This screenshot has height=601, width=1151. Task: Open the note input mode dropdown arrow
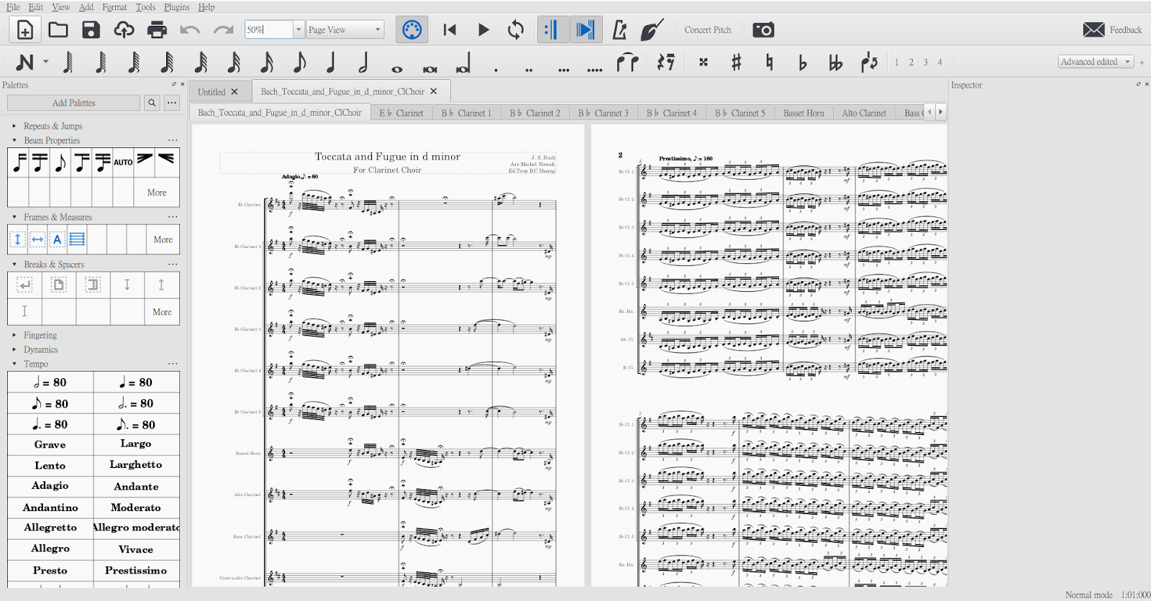point(45,62)
